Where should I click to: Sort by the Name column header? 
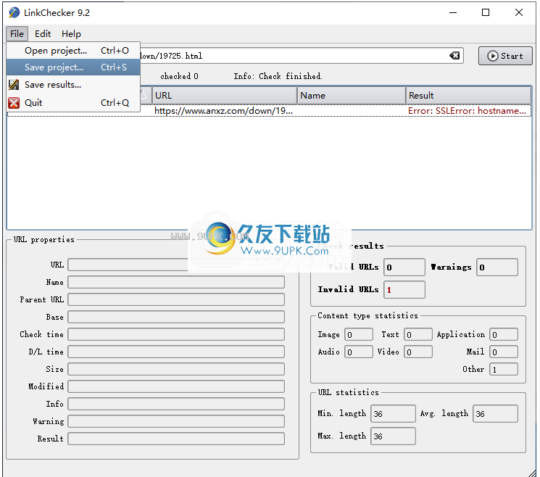point(352,96)
